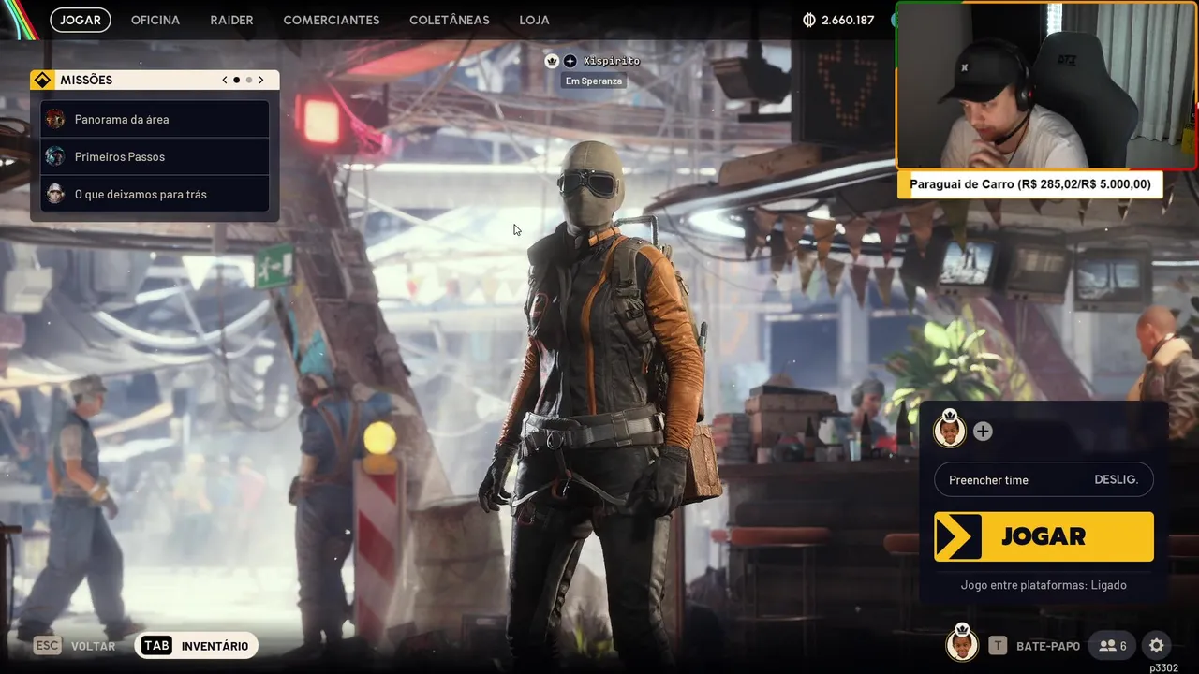Toggle Preencher time fill squad option
1199x674 pixels.
point(1044,479)
